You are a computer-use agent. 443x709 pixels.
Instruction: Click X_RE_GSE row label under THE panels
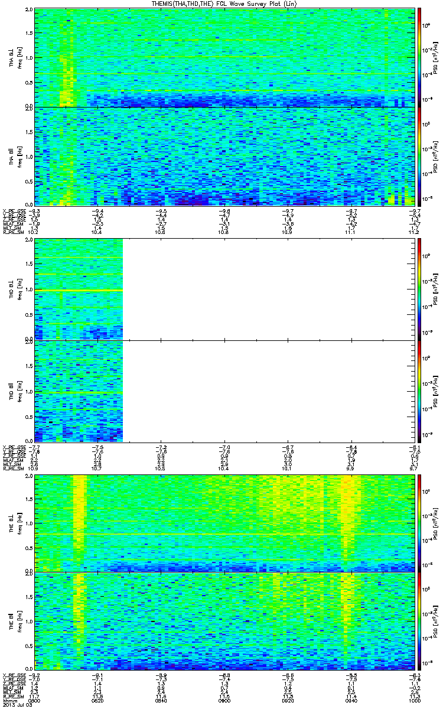point(15,675)
